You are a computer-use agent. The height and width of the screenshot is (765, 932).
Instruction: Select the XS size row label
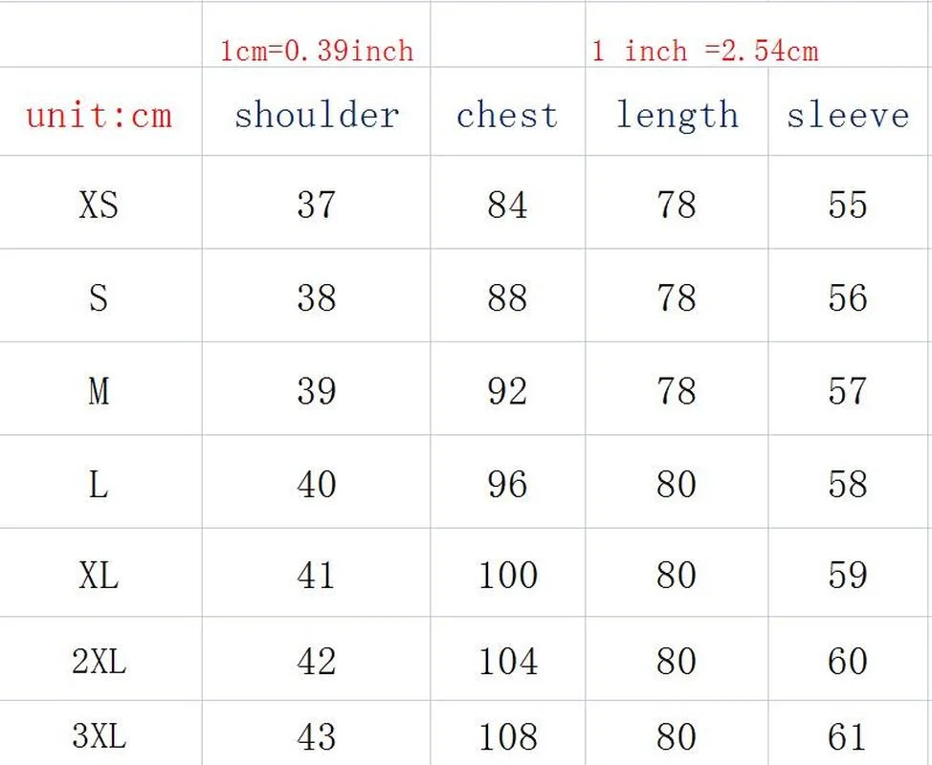coord(100,205)
